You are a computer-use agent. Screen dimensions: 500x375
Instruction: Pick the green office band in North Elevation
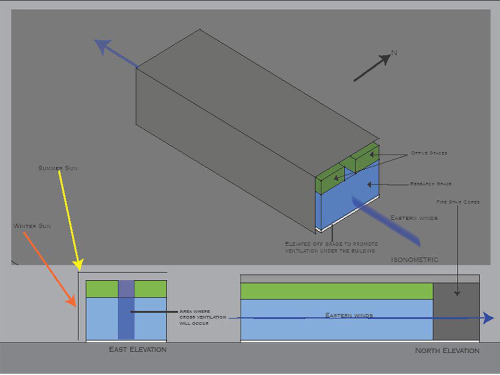(337, 291)
